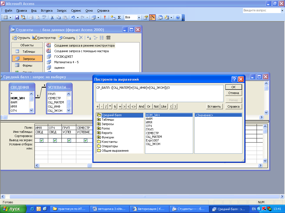This screenshot has width=285, height=213.
Task: Click inside the expression text box
Action: pos(159,93)
